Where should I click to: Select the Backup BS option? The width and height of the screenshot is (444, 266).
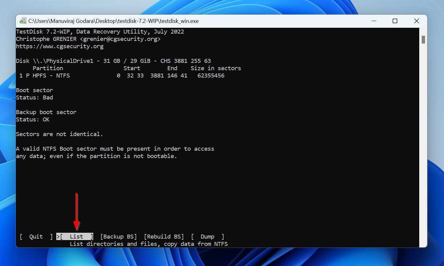[119, 236]
